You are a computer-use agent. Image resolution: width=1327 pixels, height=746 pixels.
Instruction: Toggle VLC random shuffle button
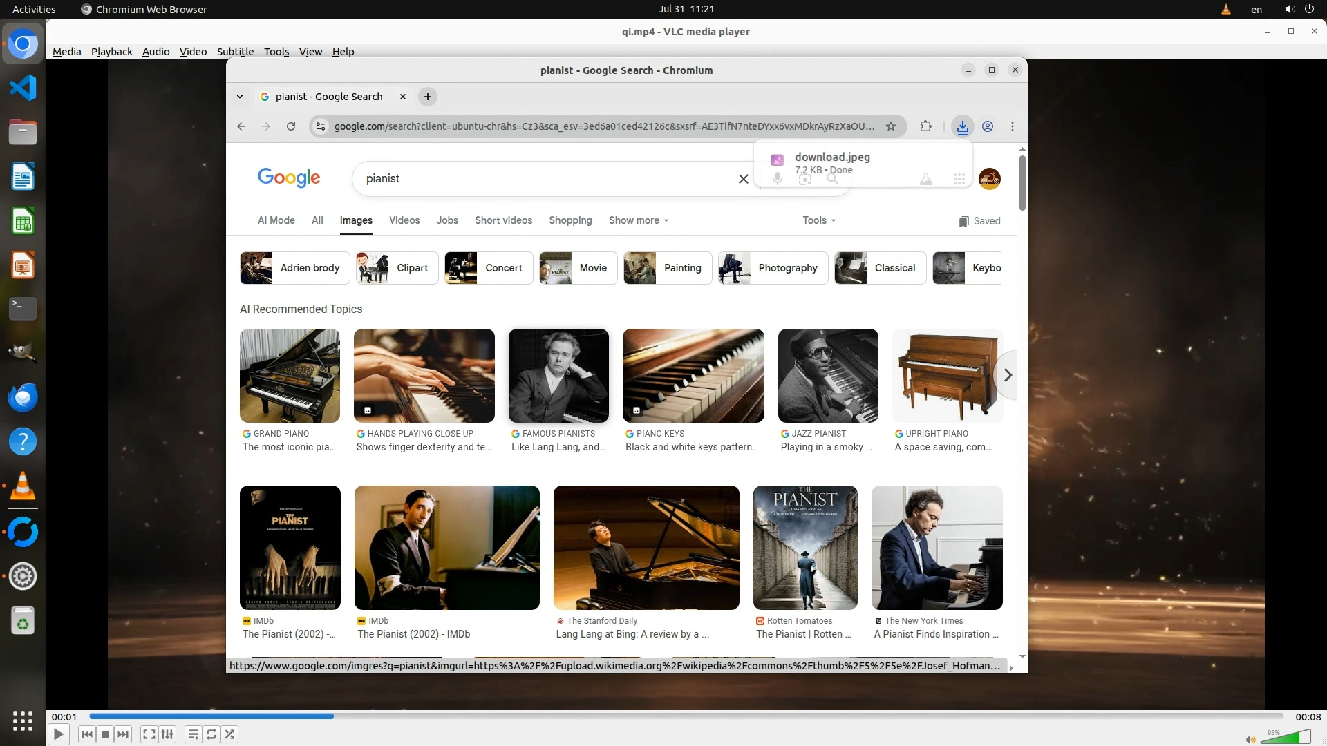[230, 734]
